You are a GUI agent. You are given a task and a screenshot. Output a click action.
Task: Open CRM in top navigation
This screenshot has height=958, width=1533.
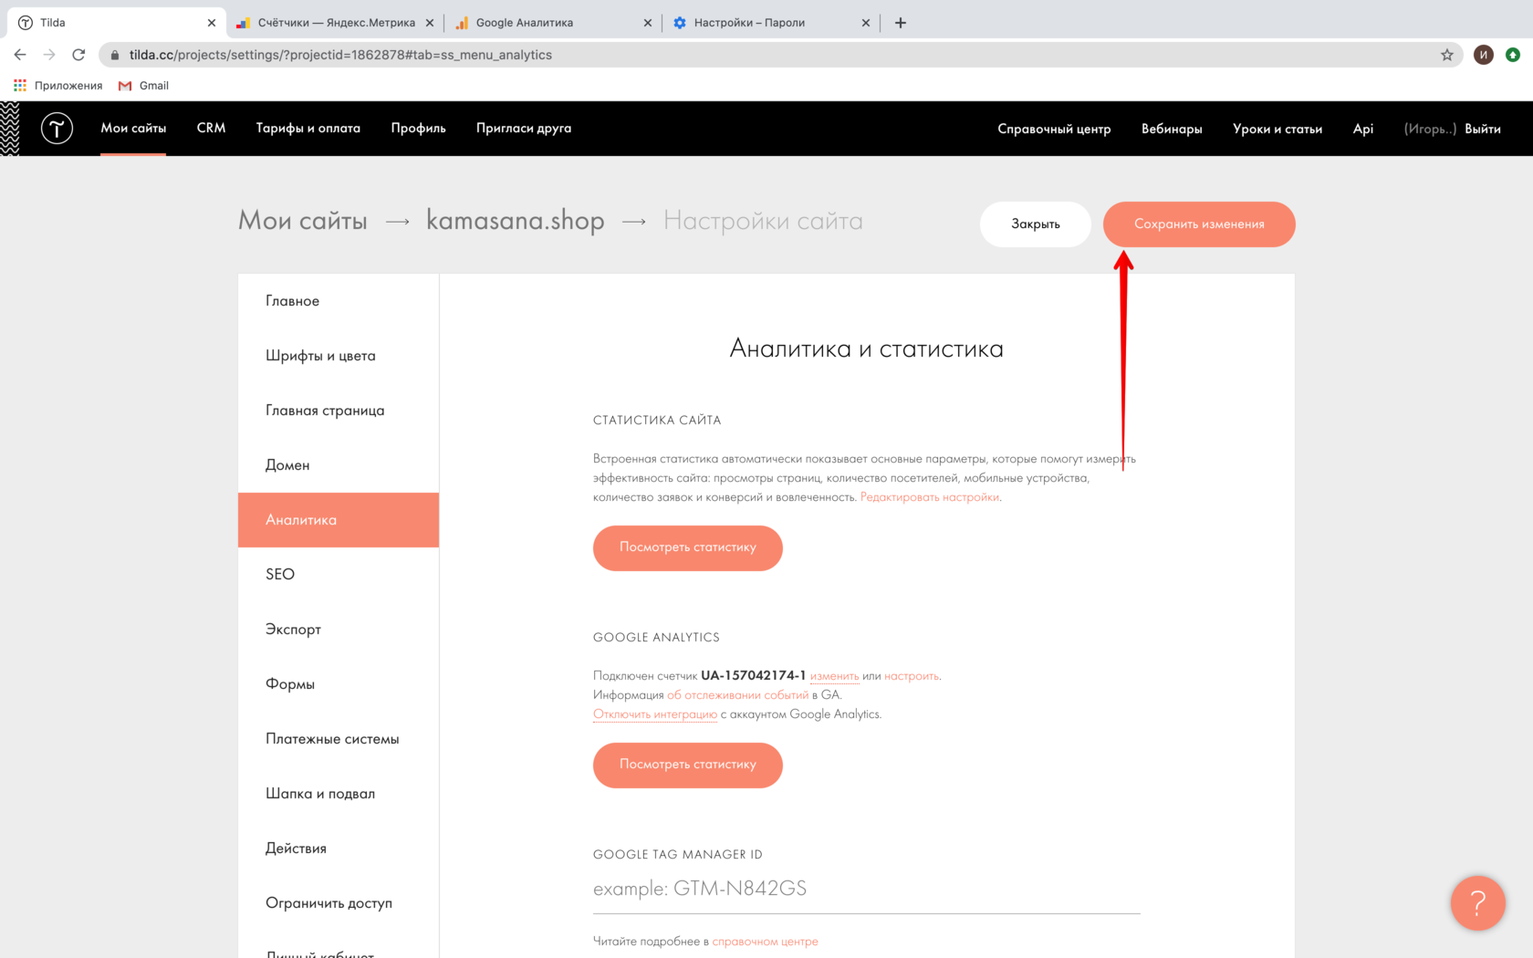click(211, 128)
